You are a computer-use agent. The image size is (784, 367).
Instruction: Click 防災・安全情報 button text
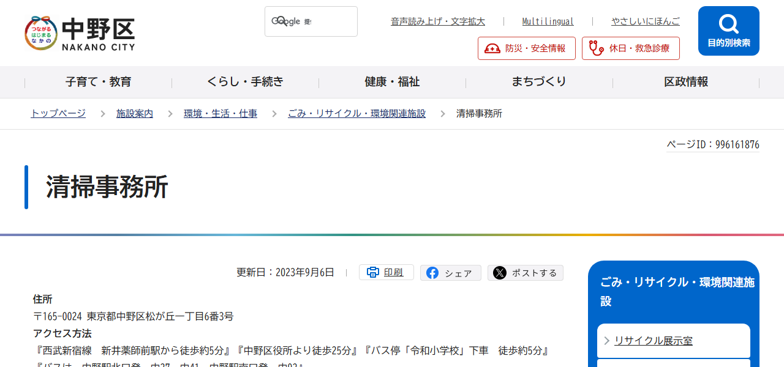coord(535,48)
